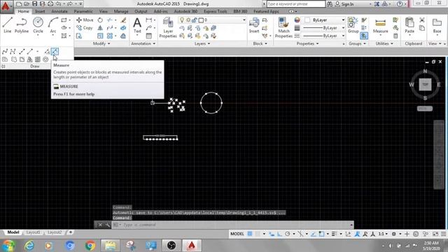Click the Copy tool
Image resolution: width=448 pixels, height=252 pixels.
(x=84, y=28)
